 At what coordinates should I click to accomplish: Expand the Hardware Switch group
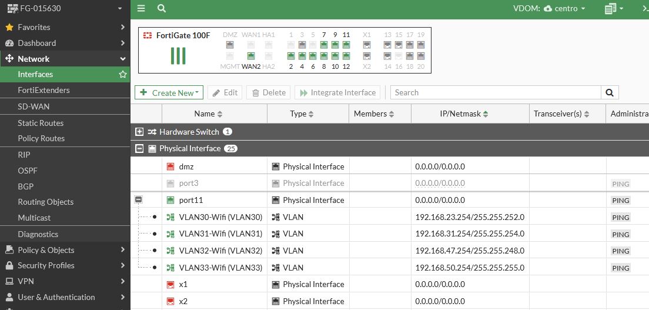click(x=139, y=132)
